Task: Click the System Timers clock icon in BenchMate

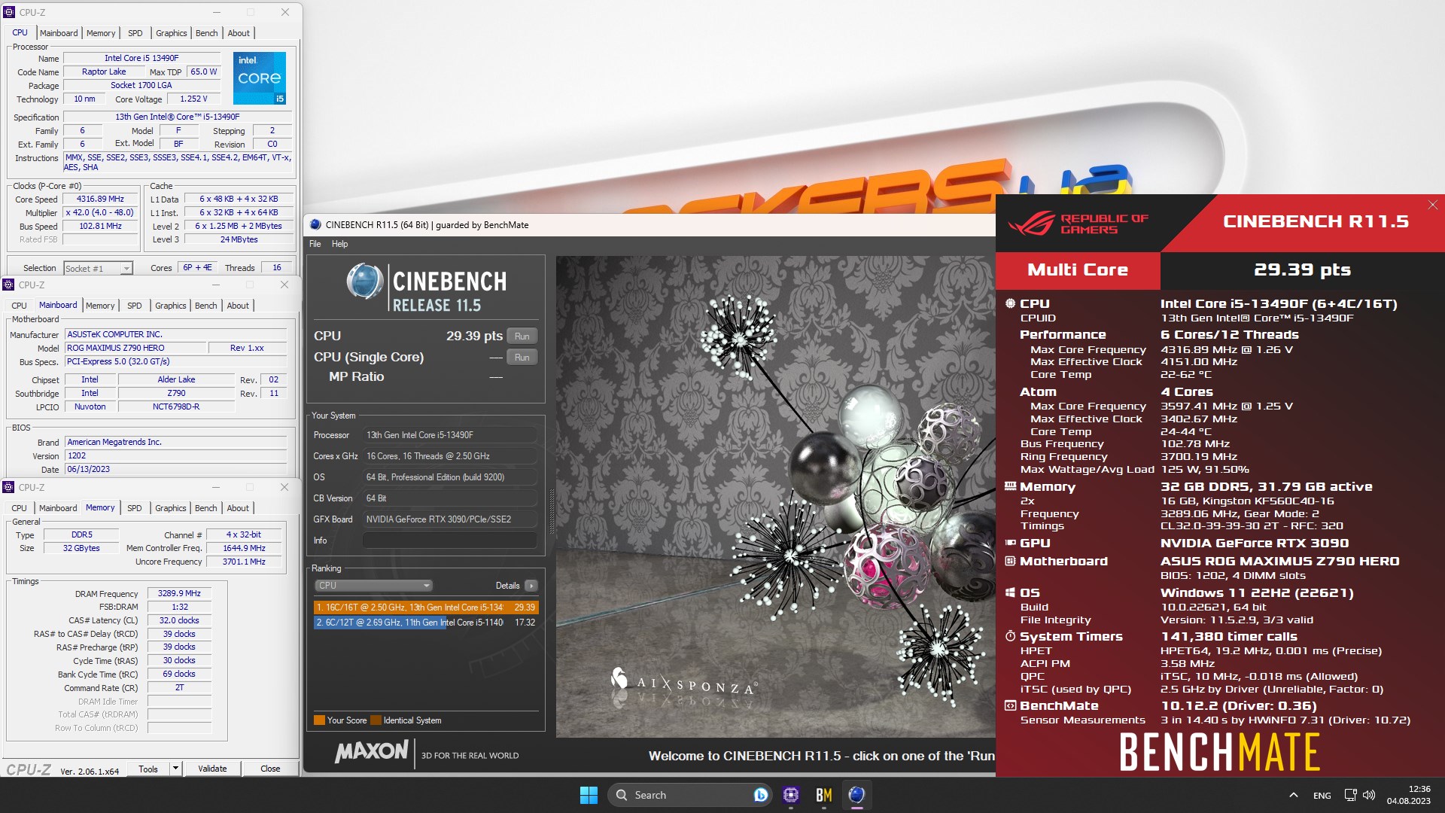Action: pos(1010,636)
